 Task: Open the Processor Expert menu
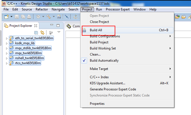pos(118,9)
